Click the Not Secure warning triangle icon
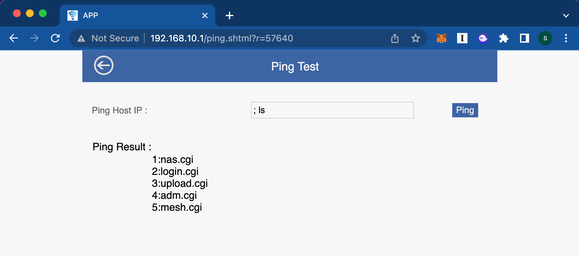The width and height of the screenshot is (579, 256). click(x=81, y=38)
